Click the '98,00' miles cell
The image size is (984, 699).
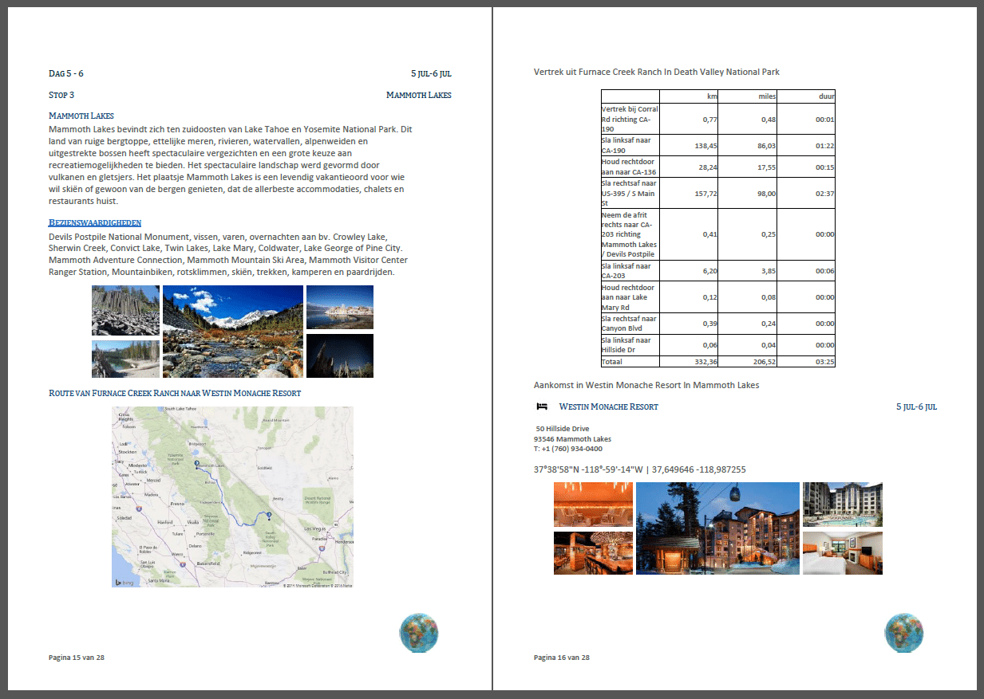[747, 193]
